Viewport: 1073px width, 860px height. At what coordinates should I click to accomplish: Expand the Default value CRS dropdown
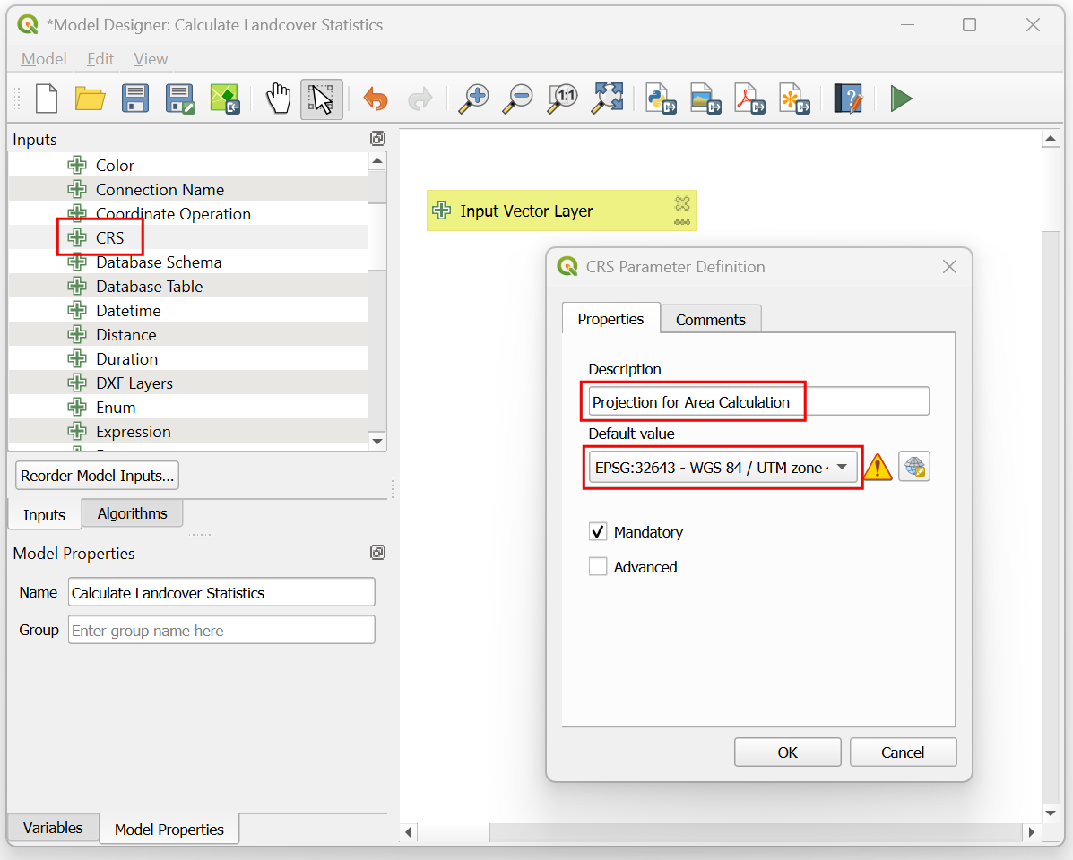(841, 467)
